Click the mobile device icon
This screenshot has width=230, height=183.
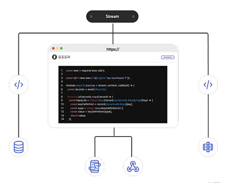[x=95, y=166]
